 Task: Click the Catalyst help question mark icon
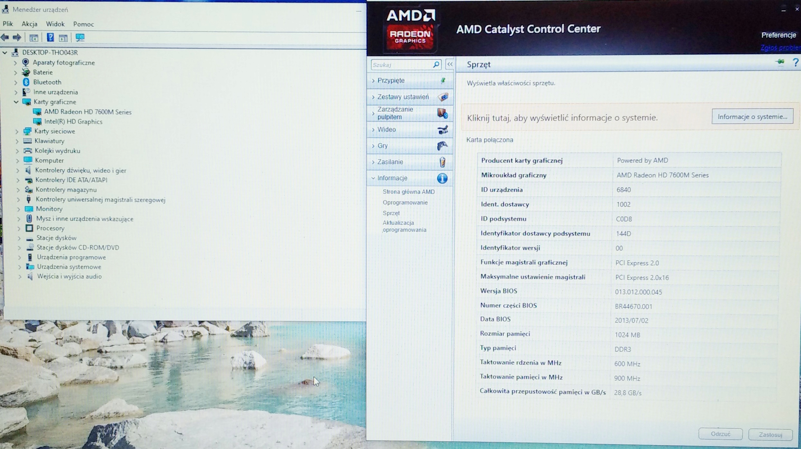coord(795,63)
